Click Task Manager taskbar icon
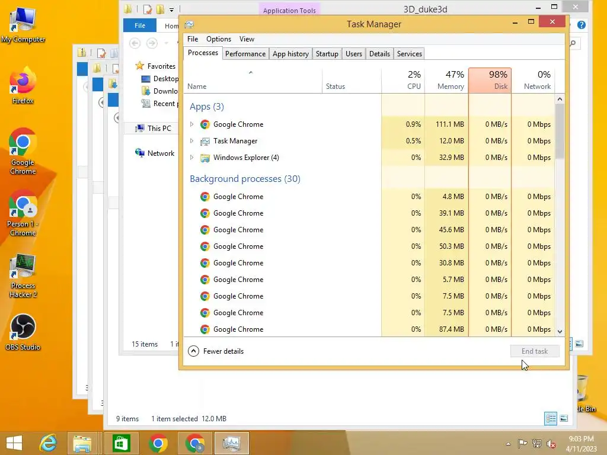The width and height of the screenshot is (607, 455). pyautogui.click(x=232, y=443)
